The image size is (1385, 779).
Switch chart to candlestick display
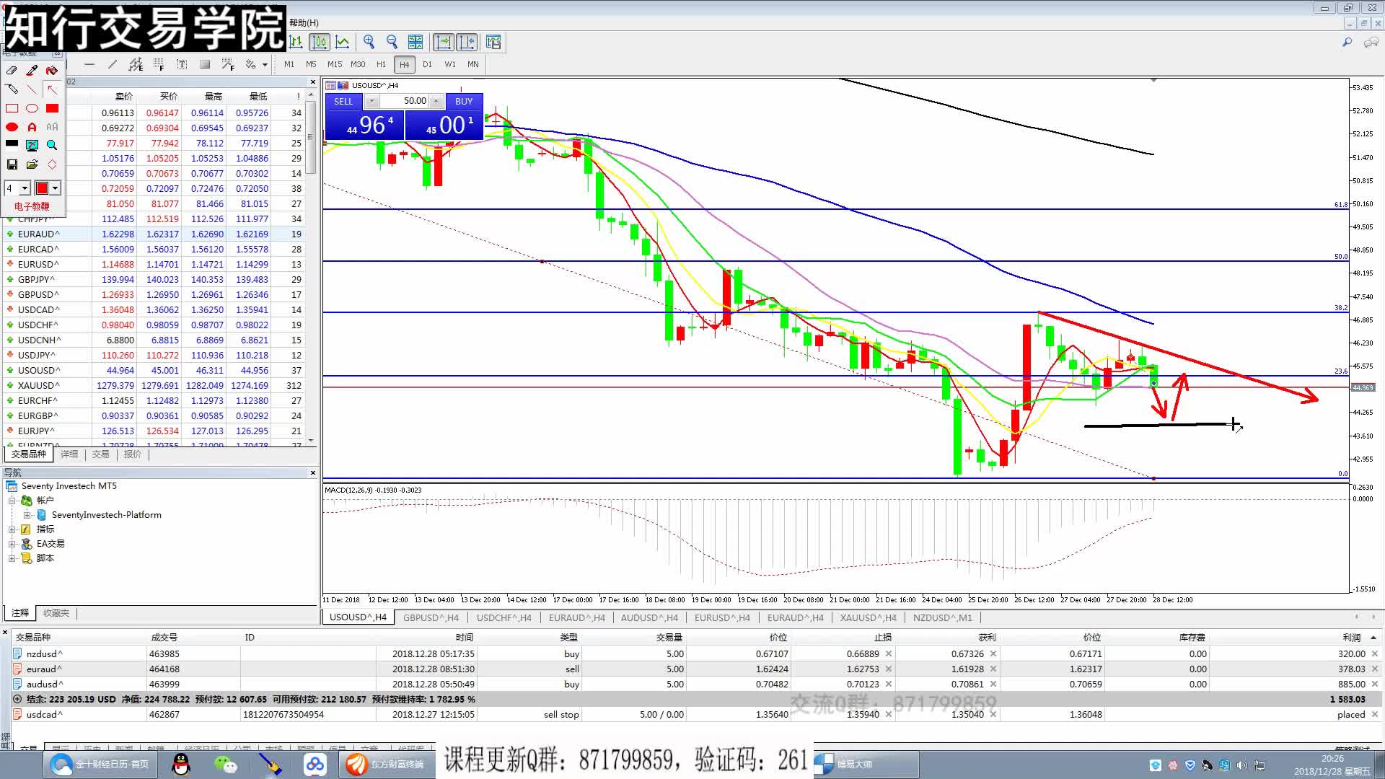point(320,42)
